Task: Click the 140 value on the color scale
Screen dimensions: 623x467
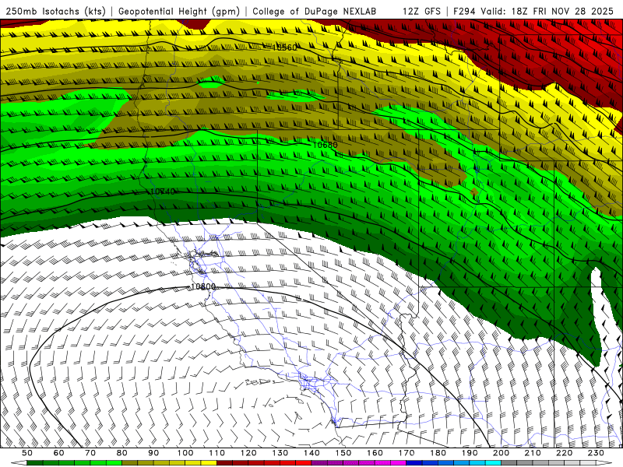Action: pos(311,453)
